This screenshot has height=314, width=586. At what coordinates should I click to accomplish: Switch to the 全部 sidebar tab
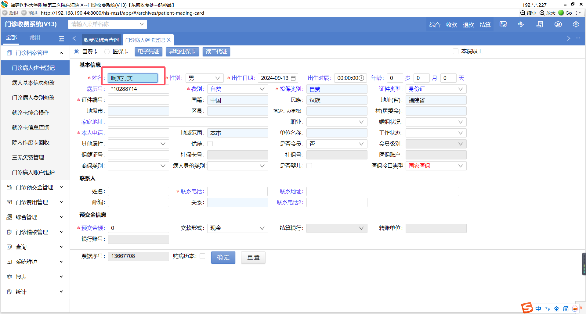point(11,37)
